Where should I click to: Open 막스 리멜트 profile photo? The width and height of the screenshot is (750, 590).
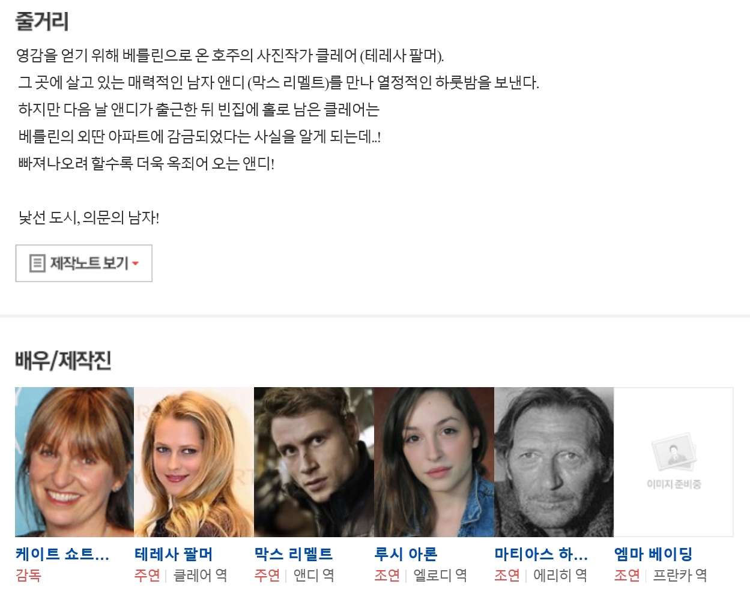314,462
